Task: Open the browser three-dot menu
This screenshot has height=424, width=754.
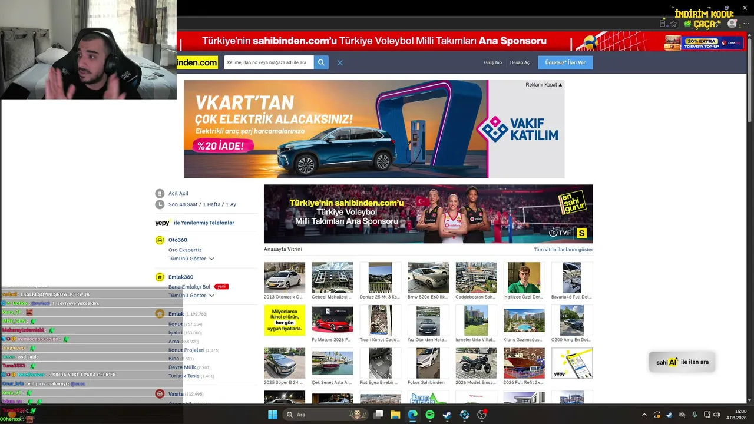Action: 746,24
